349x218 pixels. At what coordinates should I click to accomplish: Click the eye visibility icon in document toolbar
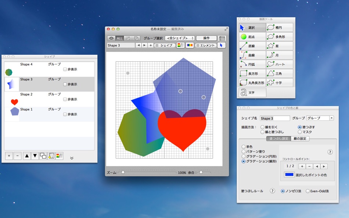pyautogui.click(x=111, y=38)
